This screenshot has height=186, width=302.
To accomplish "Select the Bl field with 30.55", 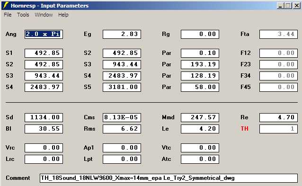I will click(x=44, y=129).
